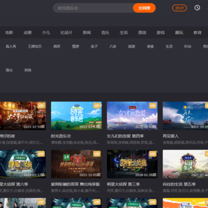Screen dimensions: 208x208
Task: Filter by 真人秀 category
Action: (11, 46)
